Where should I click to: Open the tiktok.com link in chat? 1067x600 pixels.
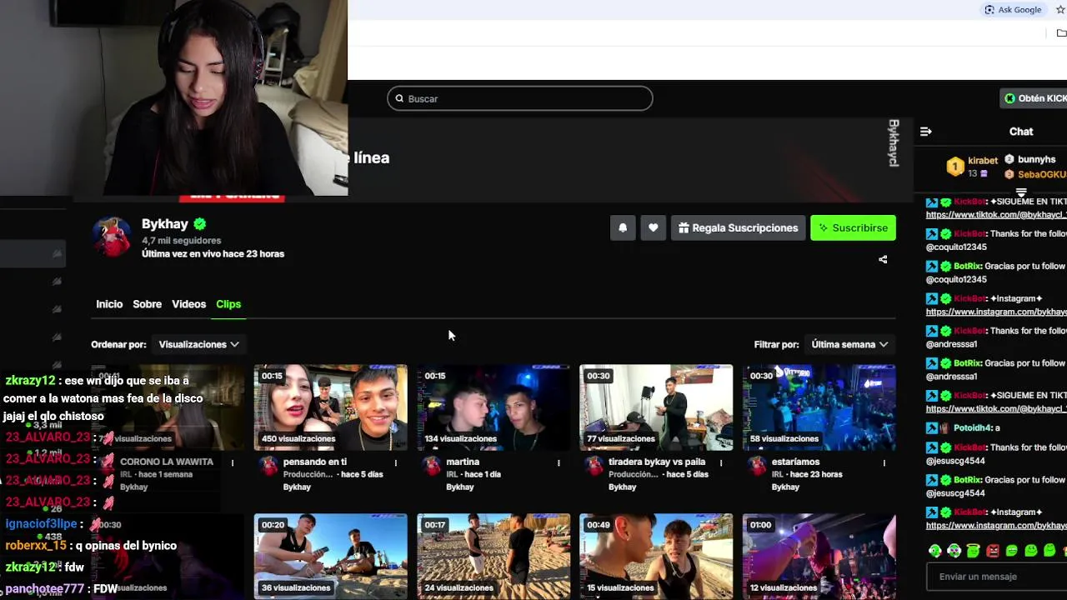996,215
